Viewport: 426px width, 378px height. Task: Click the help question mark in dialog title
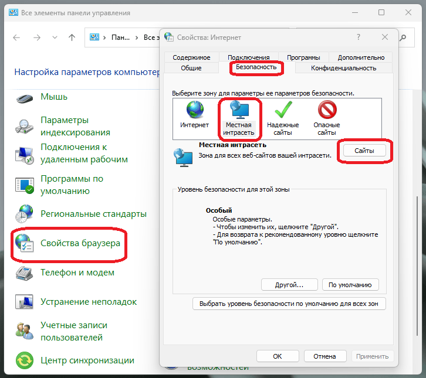(x=358, y=36)
